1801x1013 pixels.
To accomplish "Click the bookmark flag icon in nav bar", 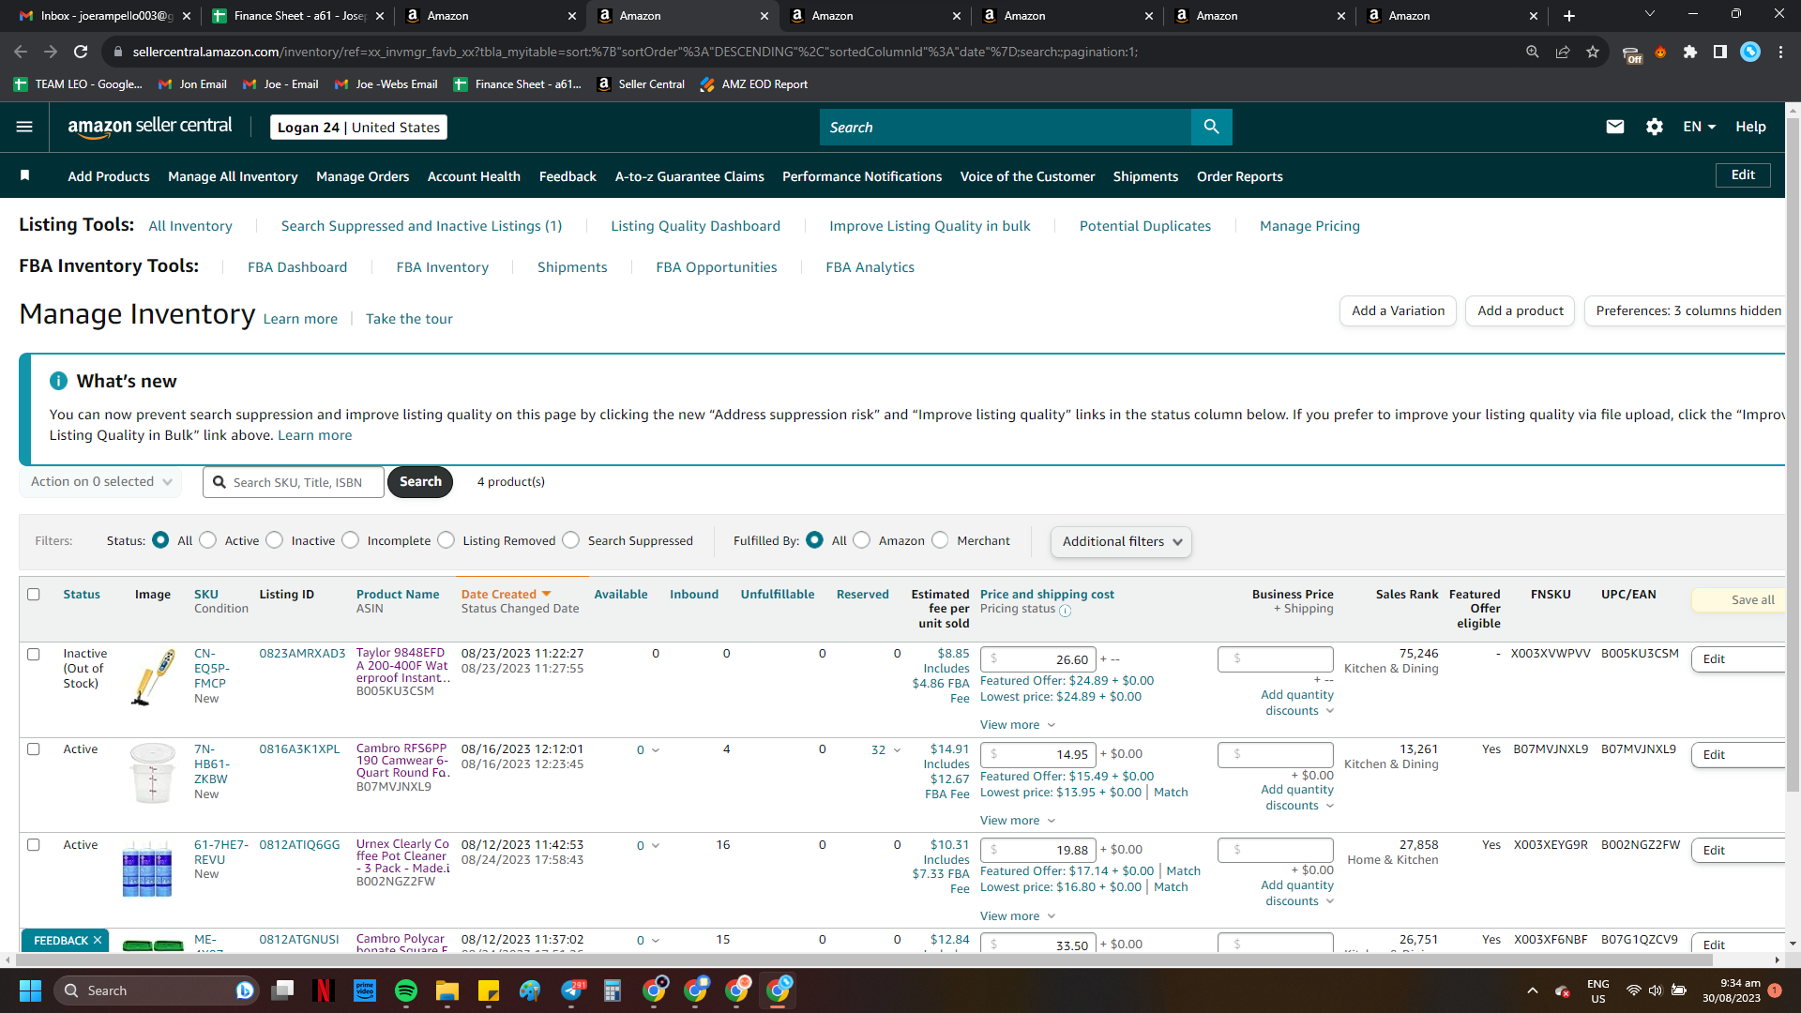I will tap(25, 175).
